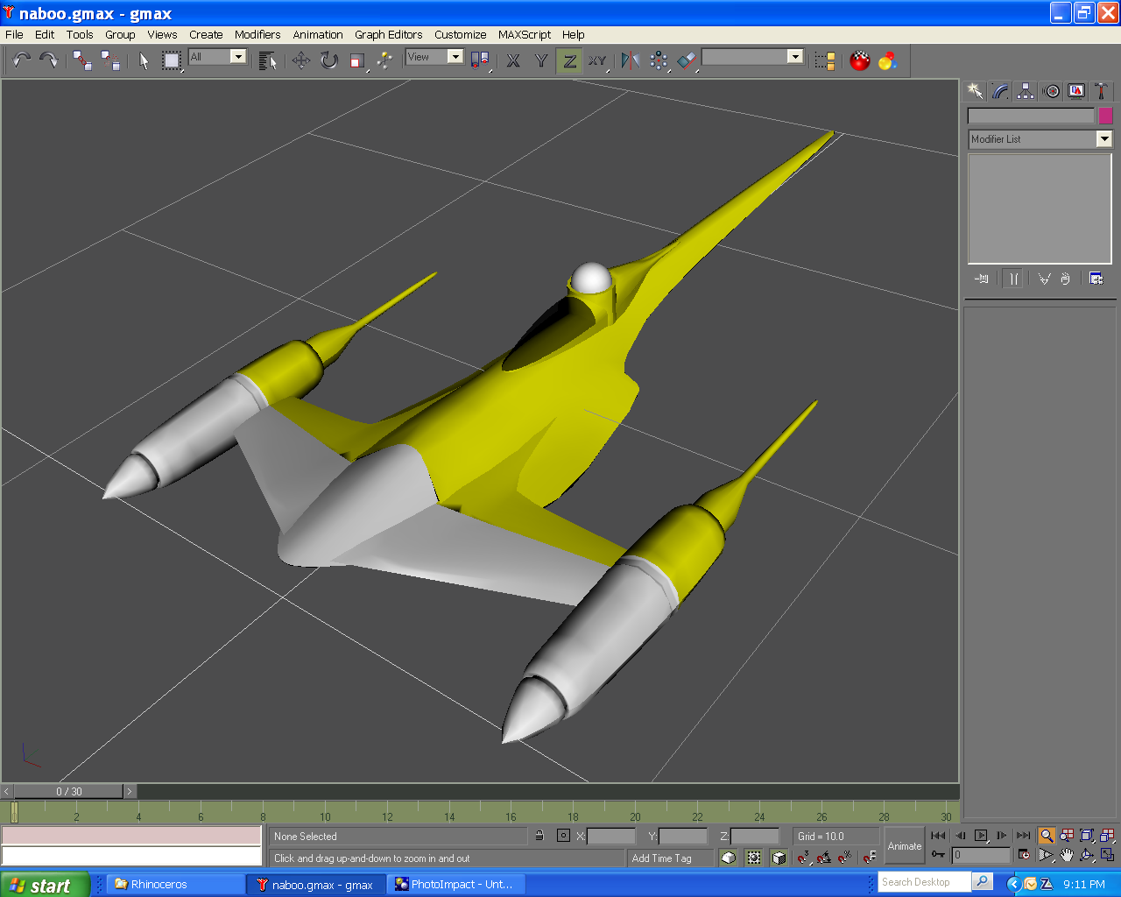Click the 0 / 30 time slider
Image resolution: width=1121 pixels, height=897 pixels.
pyautogui.click(x=68, y=791)
